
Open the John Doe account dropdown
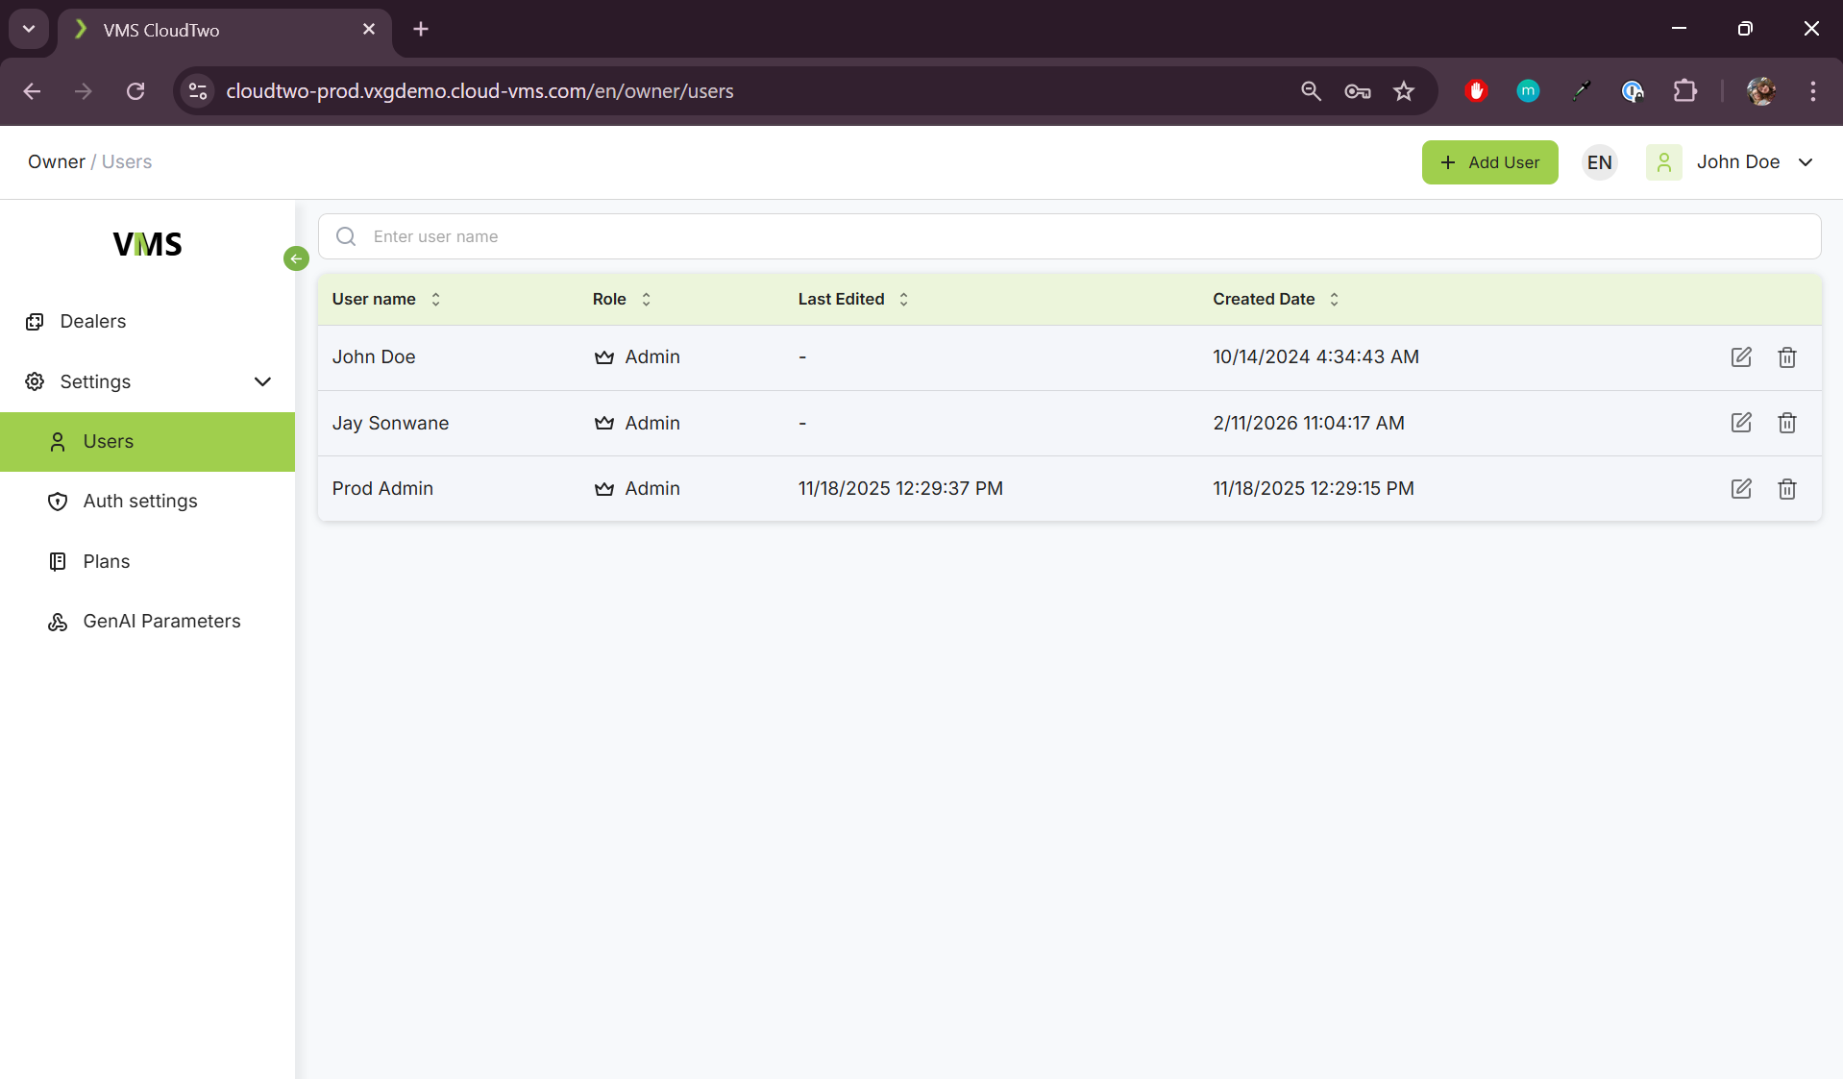click(x=1737, y=162)
